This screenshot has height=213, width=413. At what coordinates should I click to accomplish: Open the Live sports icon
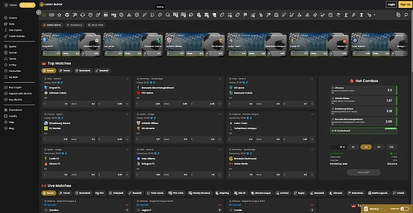52,15
